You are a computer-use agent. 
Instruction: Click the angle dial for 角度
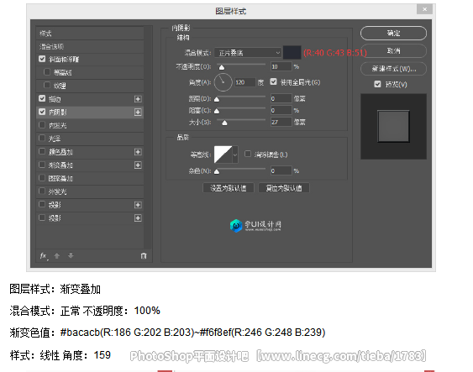coord(223,82)
